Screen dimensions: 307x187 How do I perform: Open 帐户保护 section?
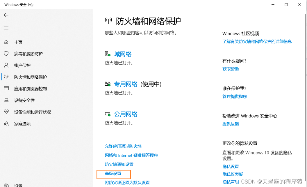tap(22, 65)
